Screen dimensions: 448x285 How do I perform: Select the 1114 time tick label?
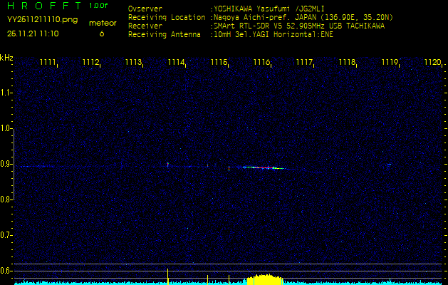pos(176,63)
